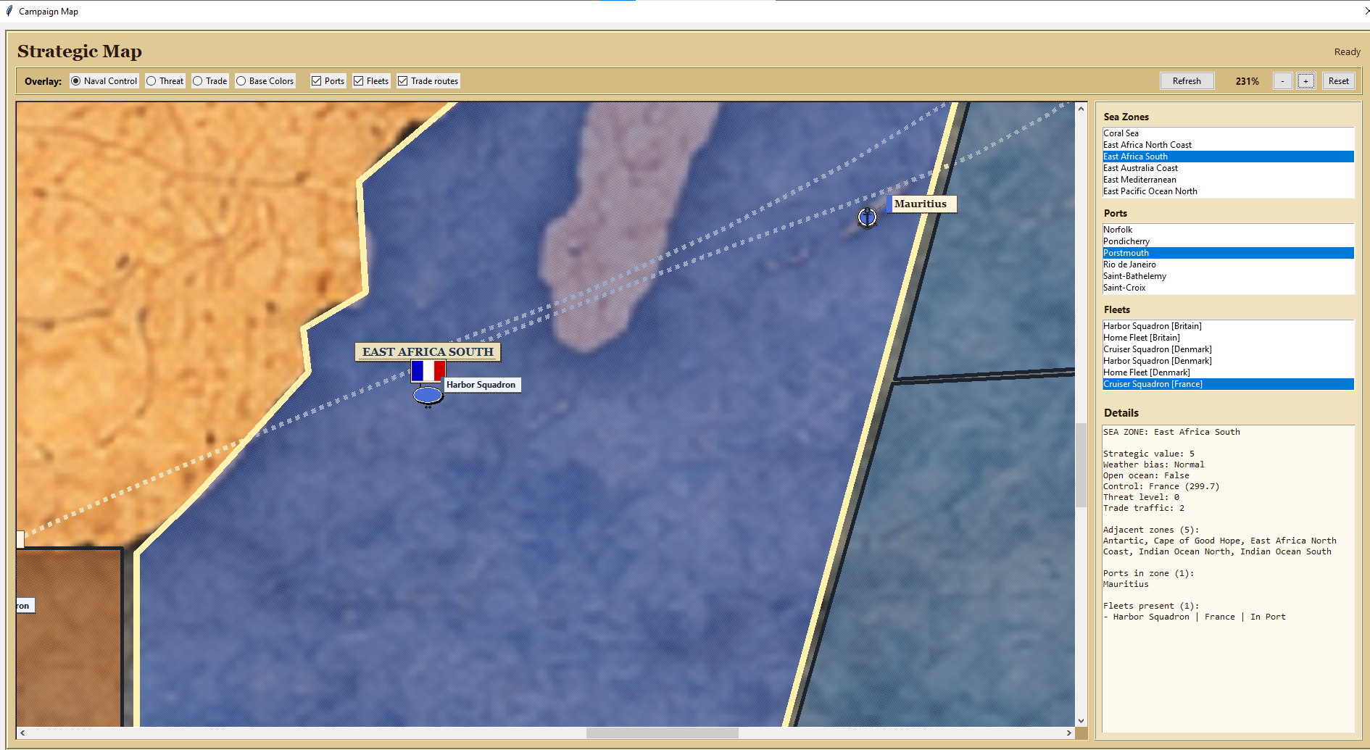Click the map horizontal scrollbar thumb
This screenshot has height=750, width=1370.
pyautogui.click(x=662, y=733)
